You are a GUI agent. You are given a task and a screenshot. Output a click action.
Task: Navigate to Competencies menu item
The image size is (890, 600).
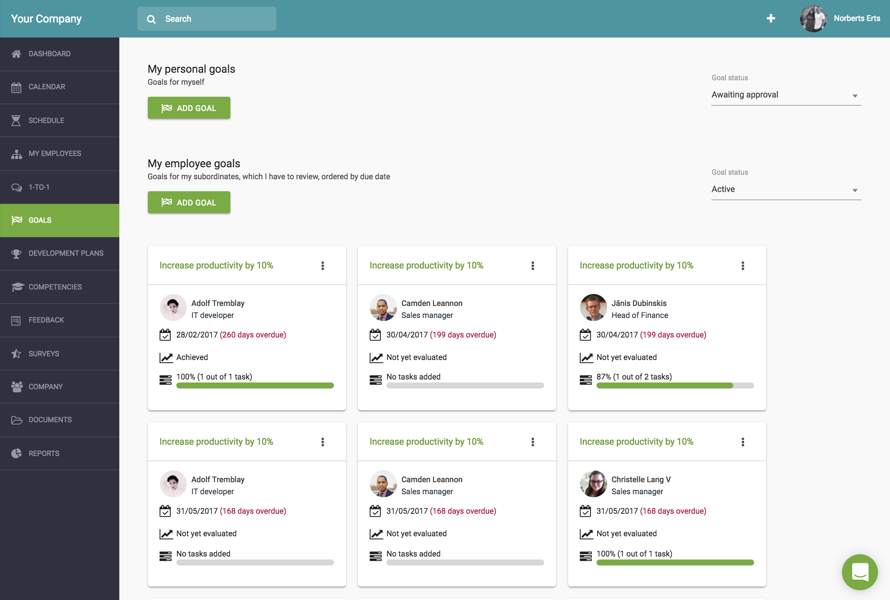[x=55, y=287]
